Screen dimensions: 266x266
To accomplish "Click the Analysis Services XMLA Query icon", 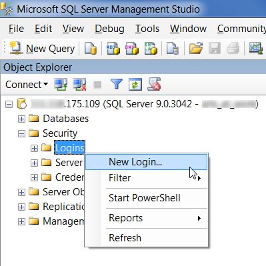I will [151, 48].
